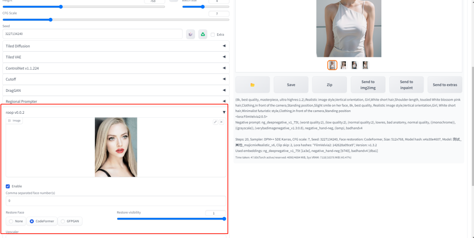
Task: Click the comma separated face numbers field
Action: [x=116, y=201]
